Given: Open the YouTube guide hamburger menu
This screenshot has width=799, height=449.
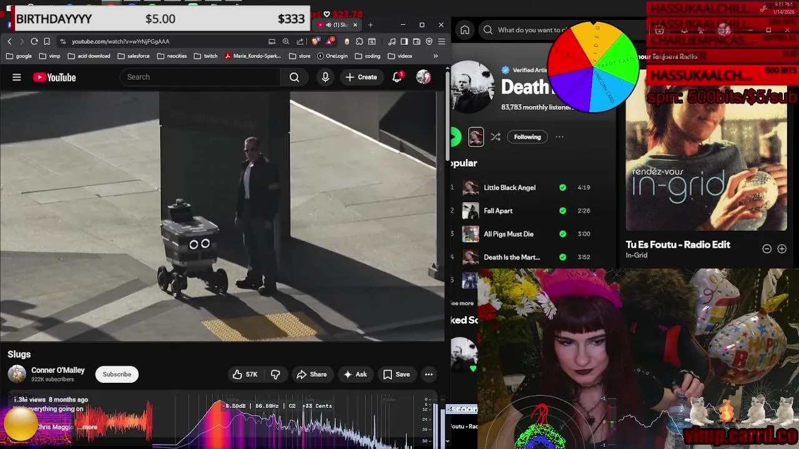Looking at the screenshot, I should tap(17, 77).
